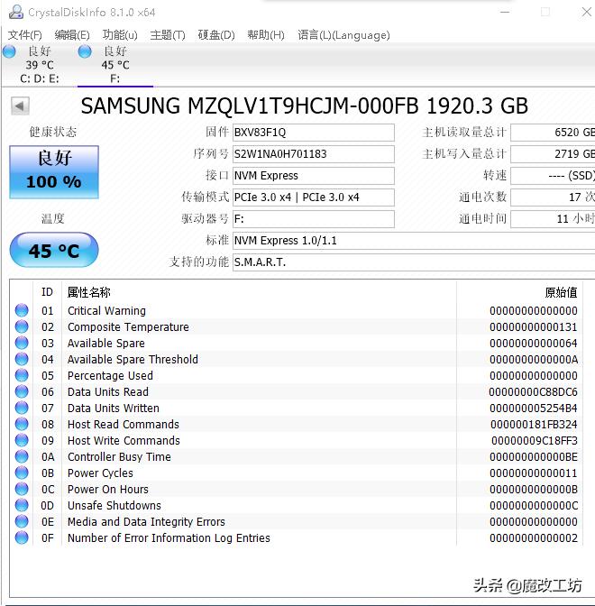Click the Percentage Used status icon

pyautogui.click(x=22, y=375)
